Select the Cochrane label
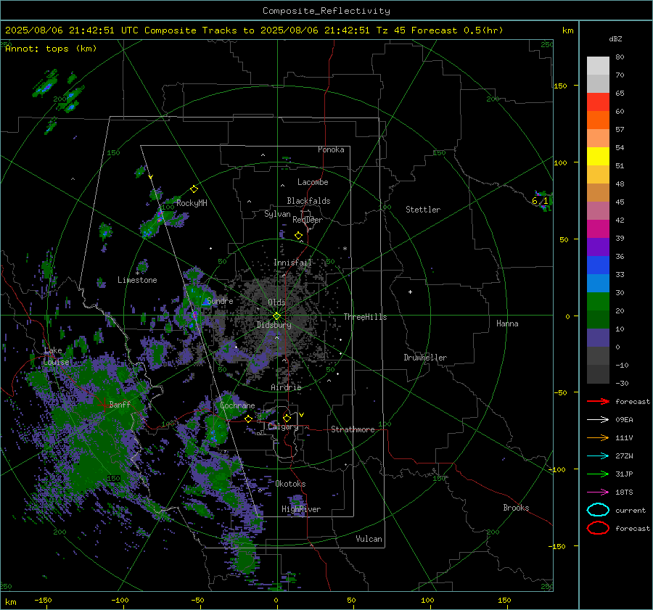The image size is (653, 610). (237, 405)
